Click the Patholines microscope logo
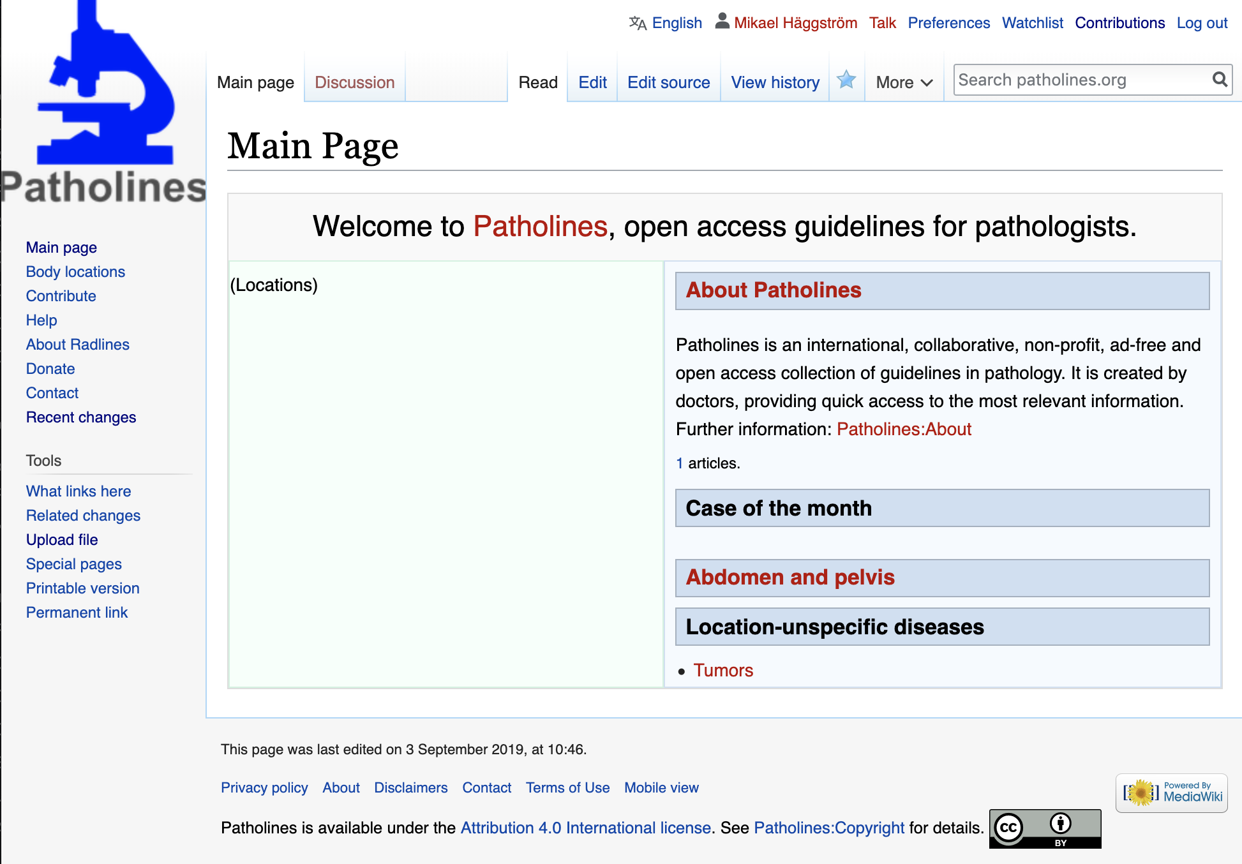Screen dimensions: 1242x864 (103, 102)
